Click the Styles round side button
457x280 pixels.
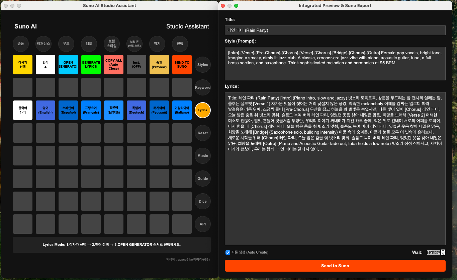coord(202,65)
